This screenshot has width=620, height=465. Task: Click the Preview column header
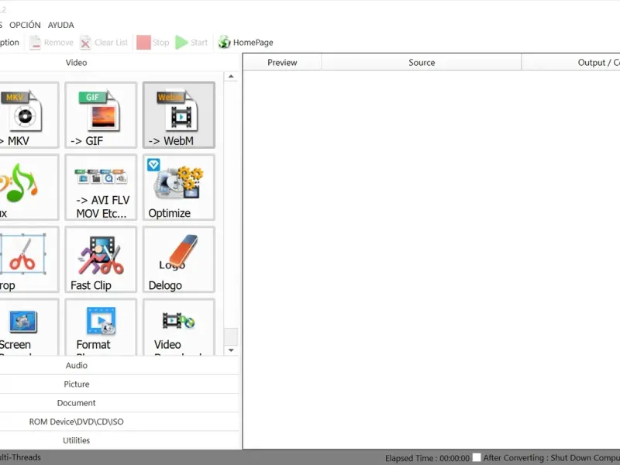click(x=282, y=63)
